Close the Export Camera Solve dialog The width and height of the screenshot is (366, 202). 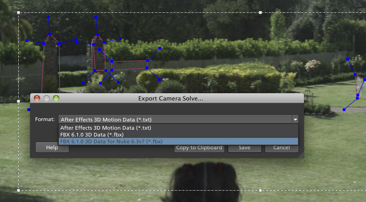click(x=37, y=98)
